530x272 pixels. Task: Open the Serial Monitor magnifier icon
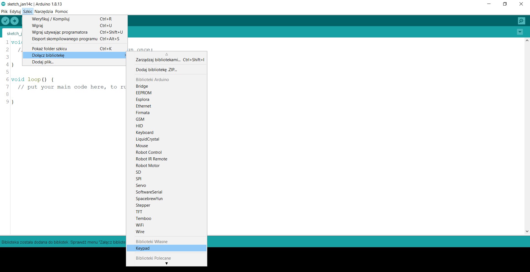pos(521,21)
